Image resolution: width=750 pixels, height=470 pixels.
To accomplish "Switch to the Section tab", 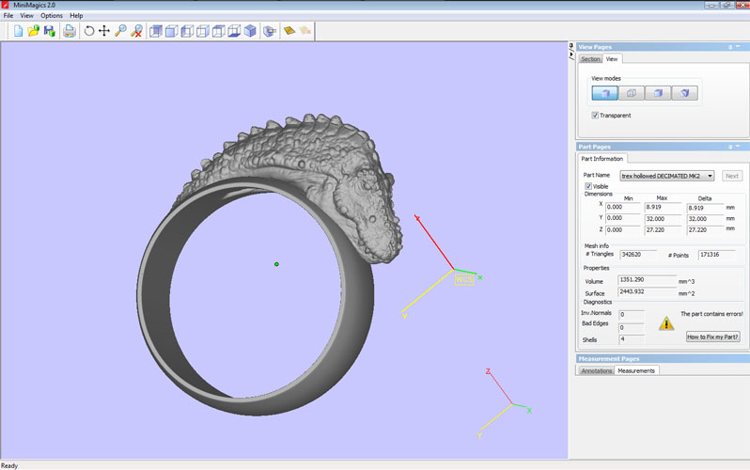I will (590, 59).
